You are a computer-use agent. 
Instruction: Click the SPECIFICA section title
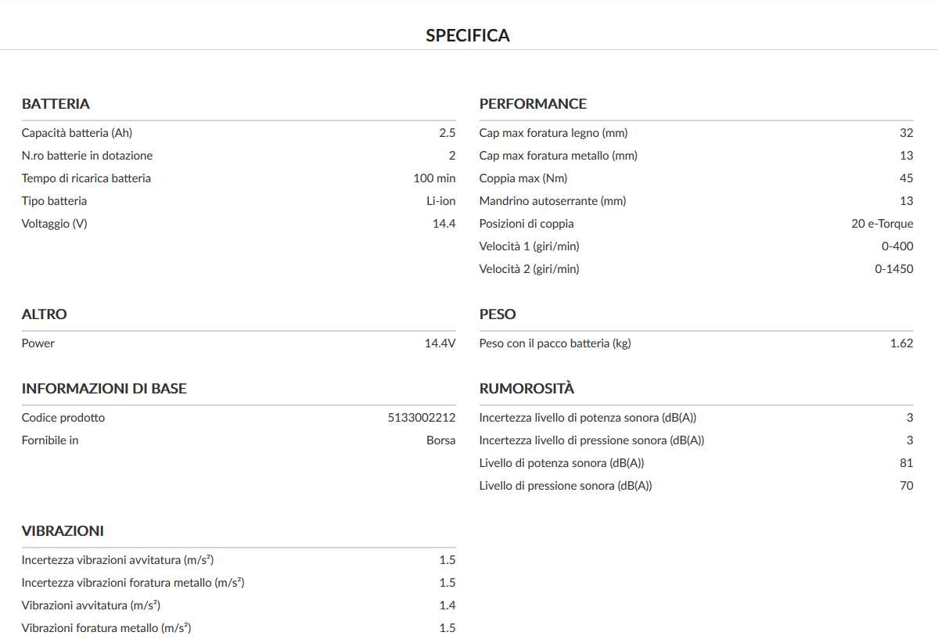click(468, 35)
